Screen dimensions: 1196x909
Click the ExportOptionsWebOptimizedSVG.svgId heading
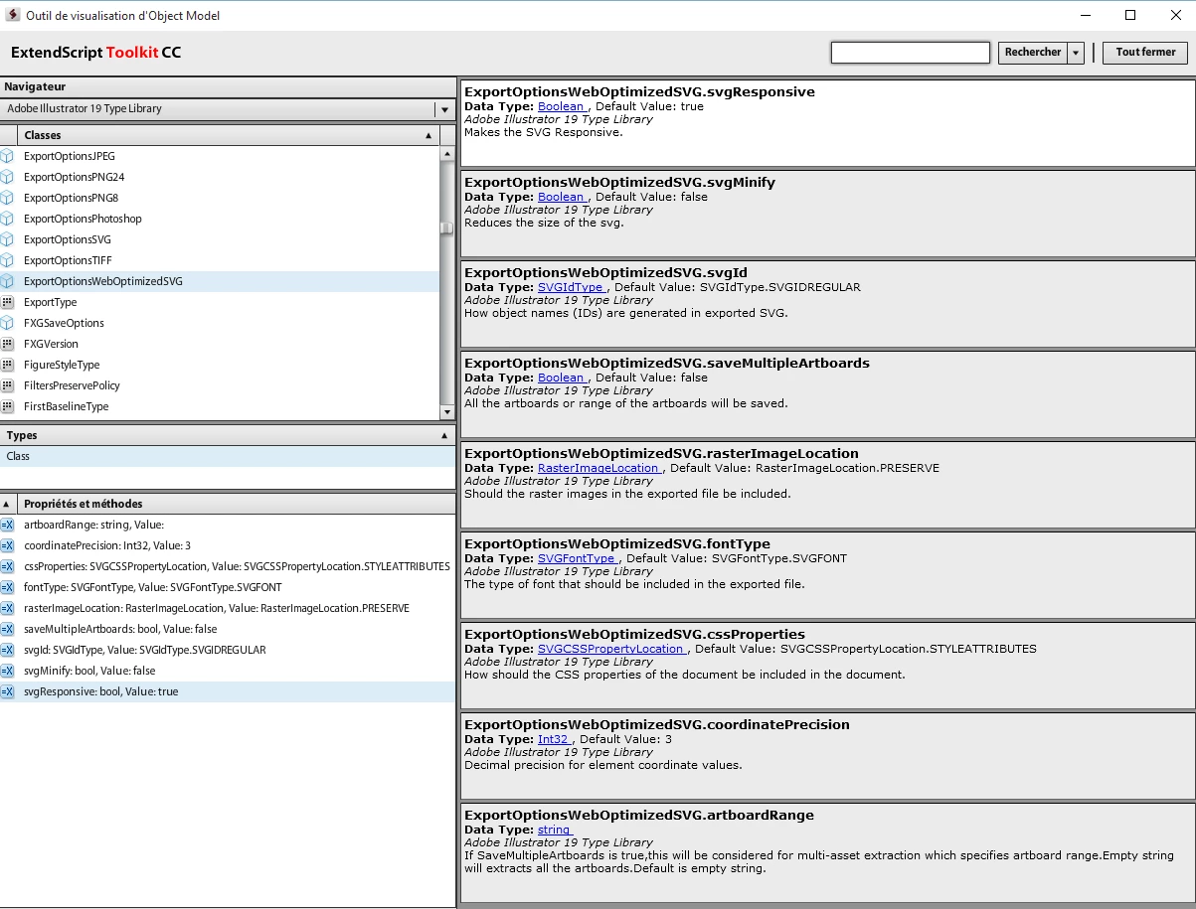click(x=605, y=272)
